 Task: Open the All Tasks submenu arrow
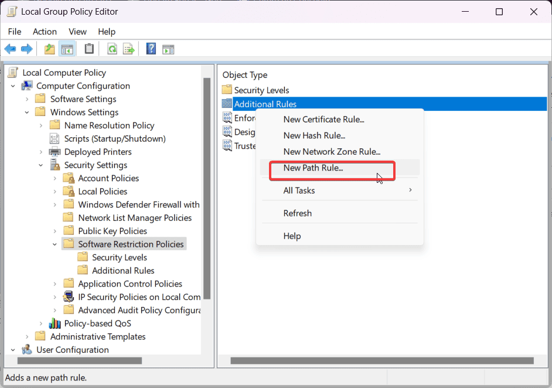point(410,190)
